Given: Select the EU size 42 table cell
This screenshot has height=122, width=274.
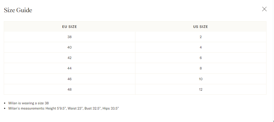Looking at the screenshot, I should tap(70, 58).
